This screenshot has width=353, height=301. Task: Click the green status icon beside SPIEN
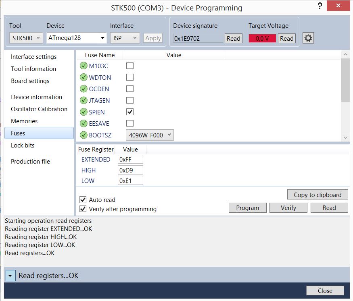point(84,112)
